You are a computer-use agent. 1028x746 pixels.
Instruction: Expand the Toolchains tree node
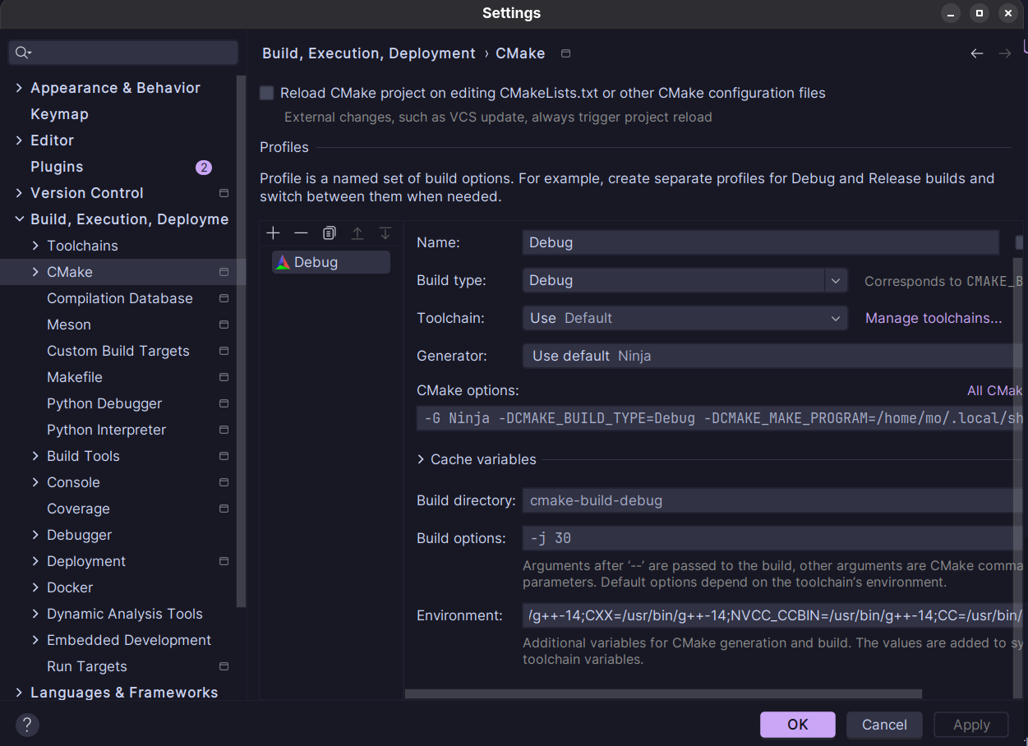point(35,246)
